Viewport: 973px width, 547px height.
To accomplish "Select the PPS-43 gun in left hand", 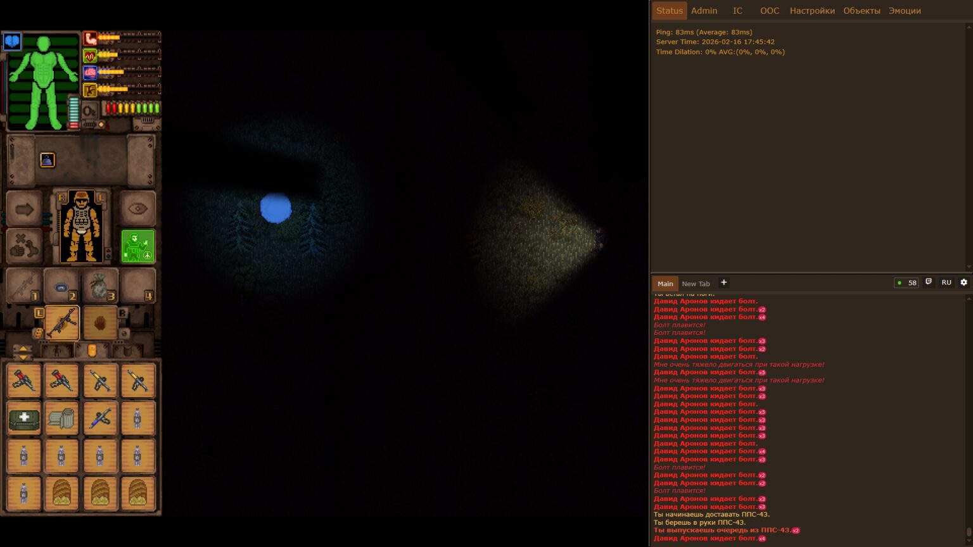I will pos(62,323).
